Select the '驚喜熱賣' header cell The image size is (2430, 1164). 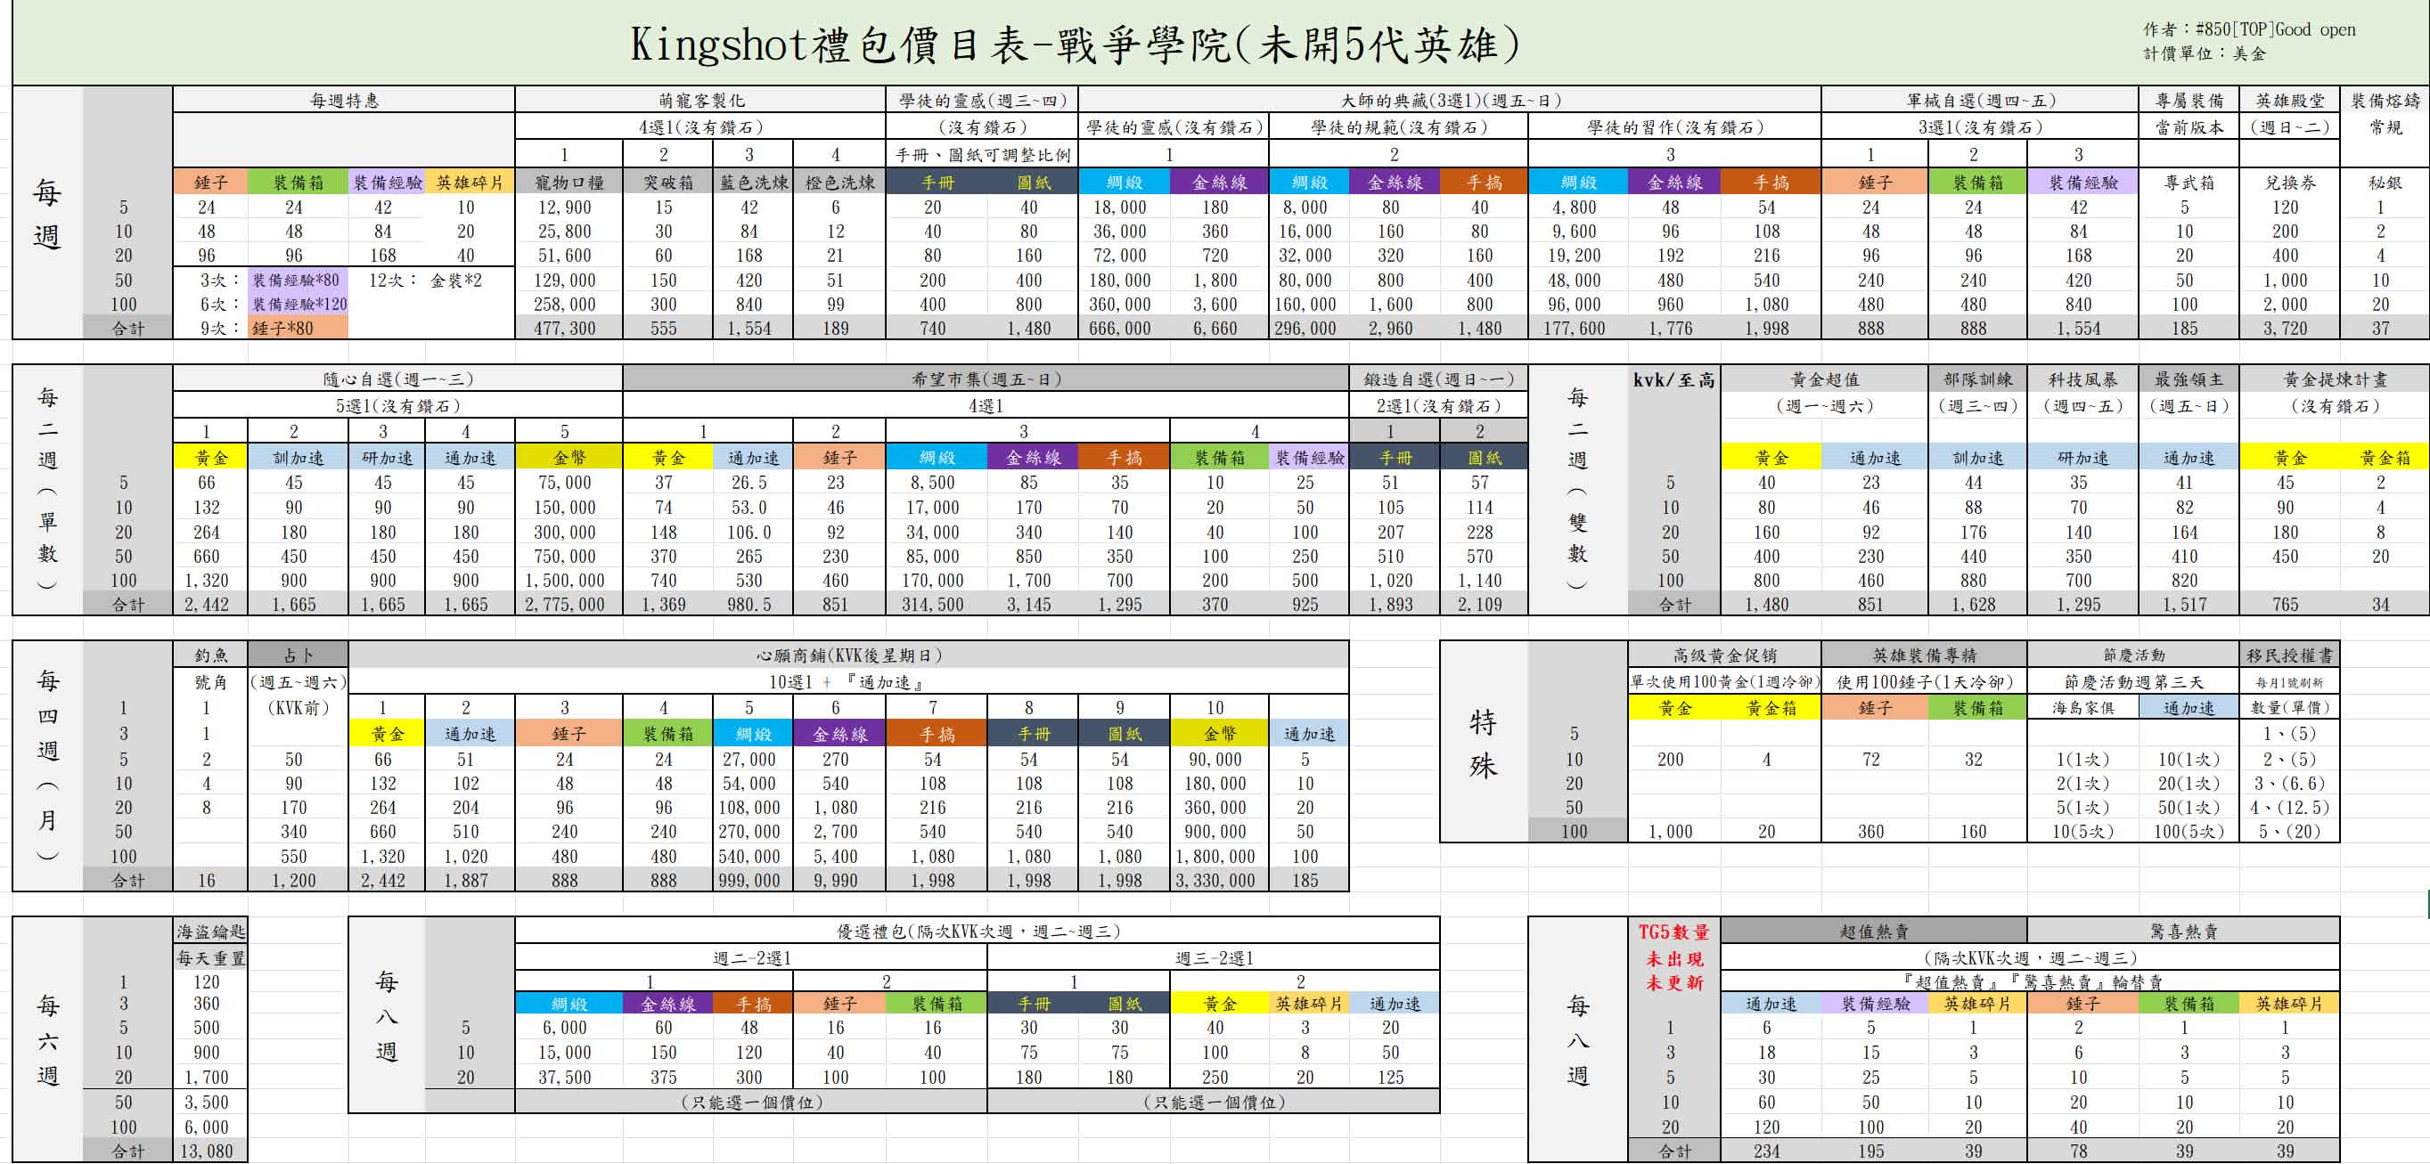click(2184, 932)
